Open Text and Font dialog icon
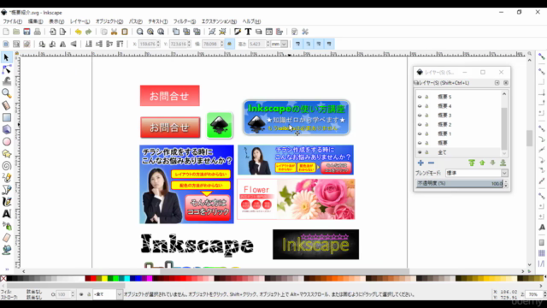547x308 pixels. 248,32
